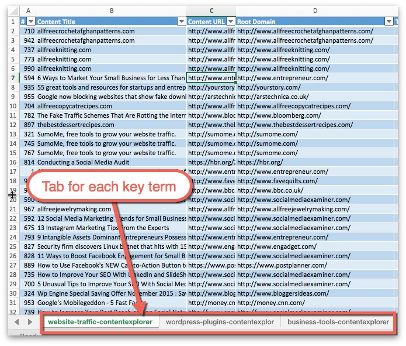Image resolution: width=406 pixels, height=346 pixels.
Task: Click http://www.favequilts.com/ root domain cell
Action: [315, 181]
